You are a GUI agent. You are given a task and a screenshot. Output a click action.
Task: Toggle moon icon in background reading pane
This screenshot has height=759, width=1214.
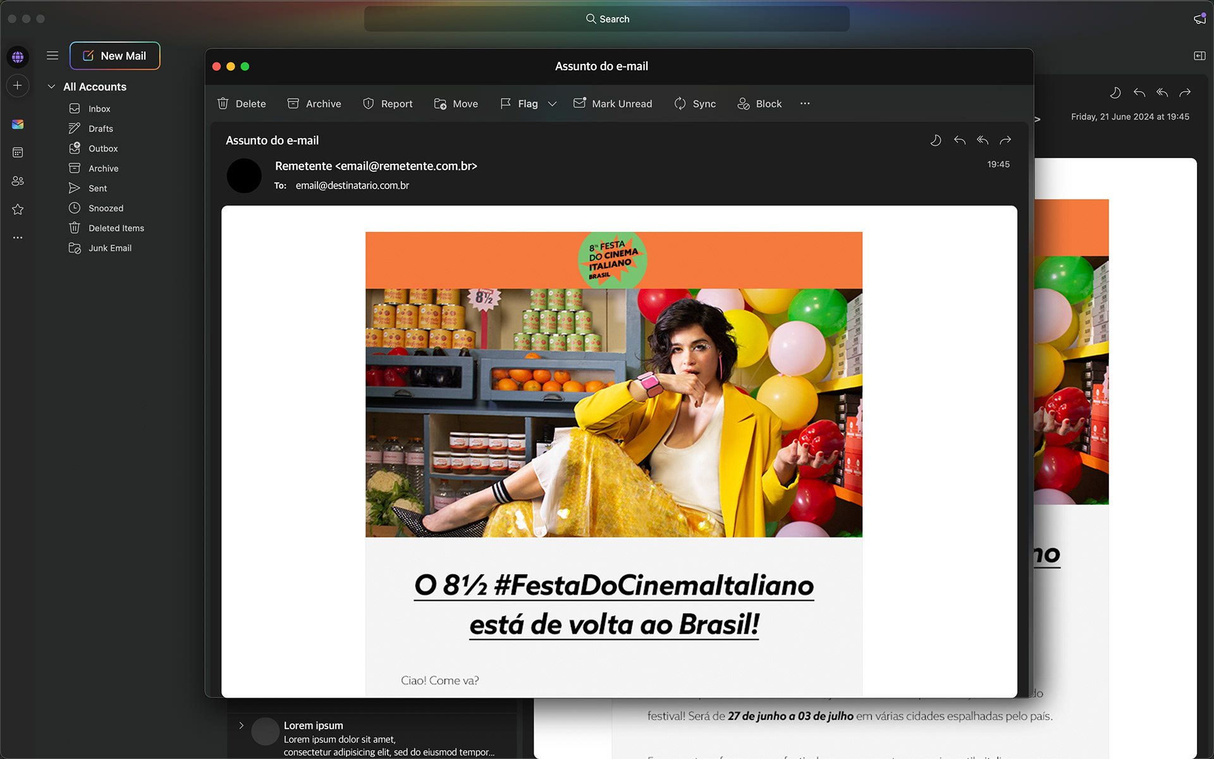click(x=1115, y=93)
